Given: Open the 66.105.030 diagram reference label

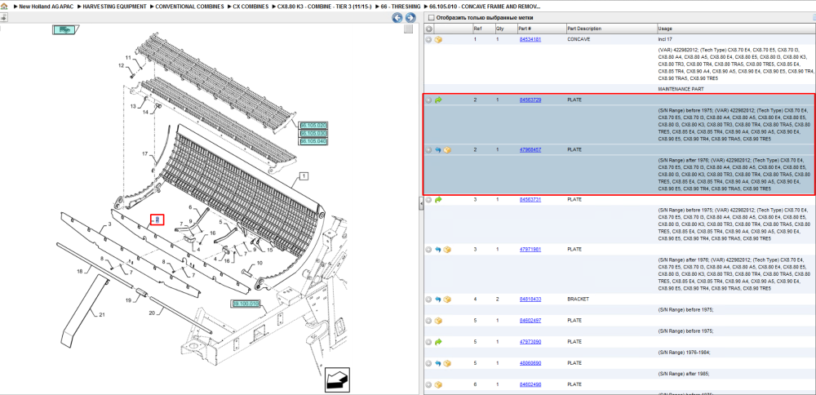Looking at the screenshot, I should (313, 134).
